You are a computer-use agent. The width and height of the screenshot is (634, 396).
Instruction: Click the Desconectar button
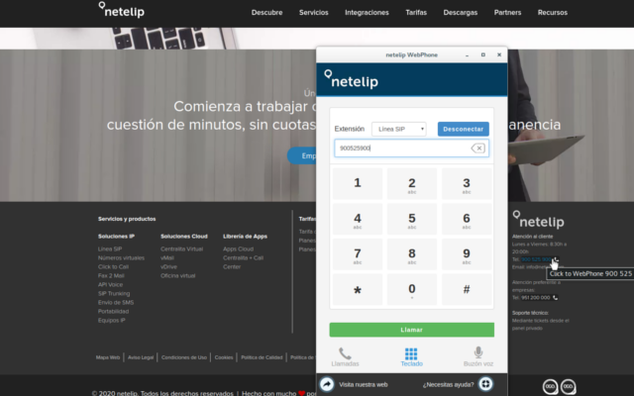pyautogui.click(x=464, y=129)
